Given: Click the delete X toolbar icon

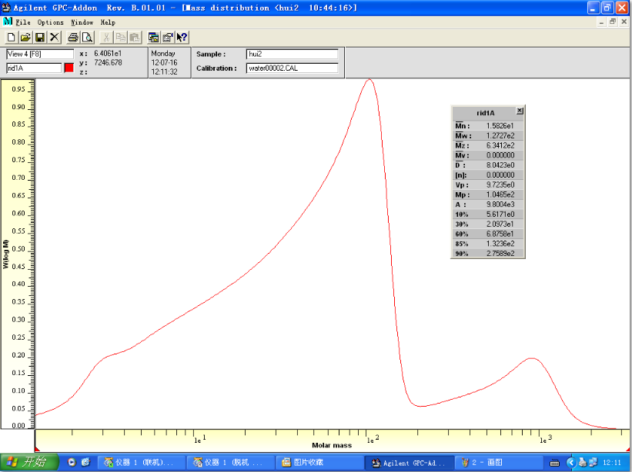Looking at the screenshot, I should point(55,38).
